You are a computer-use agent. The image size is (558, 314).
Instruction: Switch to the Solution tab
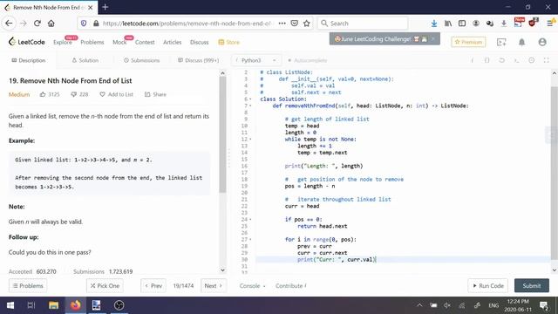[85, 60]
